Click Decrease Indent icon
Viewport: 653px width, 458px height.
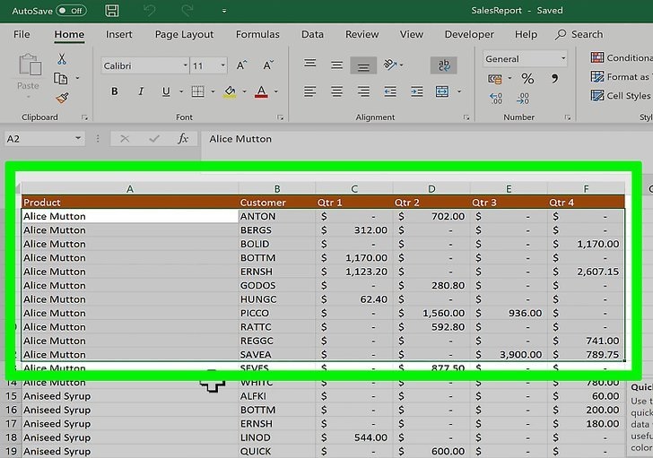tap(390, 91)
